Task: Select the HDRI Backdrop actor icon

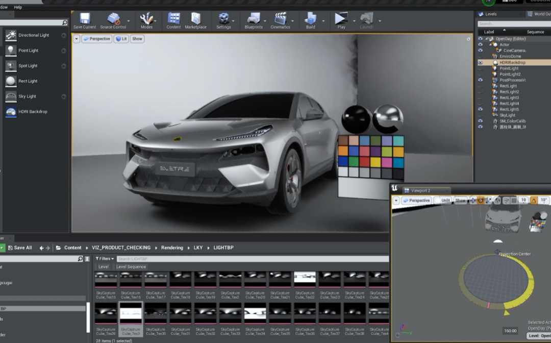Action: tap(11, 112)
